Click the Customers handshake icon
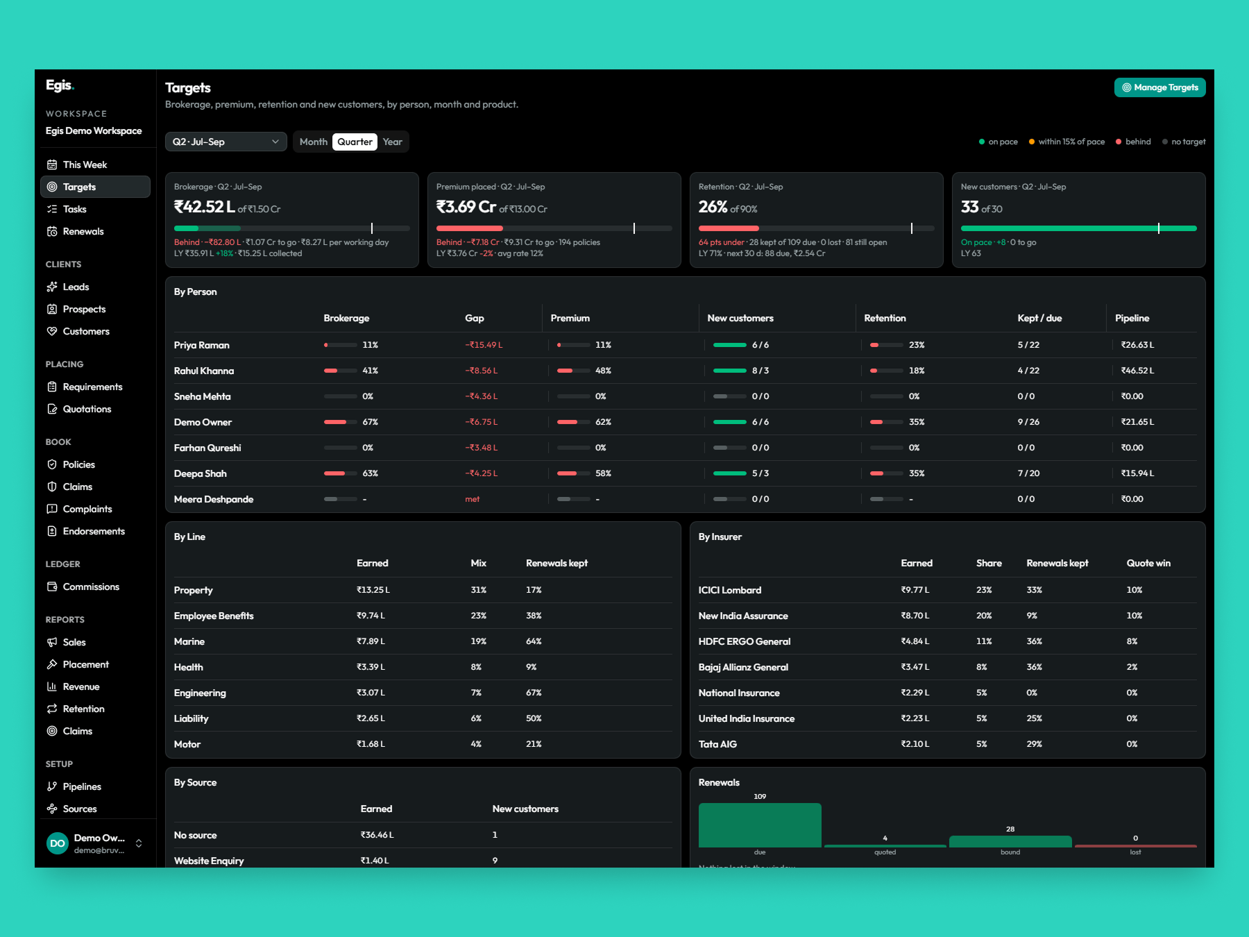The height and width of the screenshot is (937, 1249). point(52,331)
